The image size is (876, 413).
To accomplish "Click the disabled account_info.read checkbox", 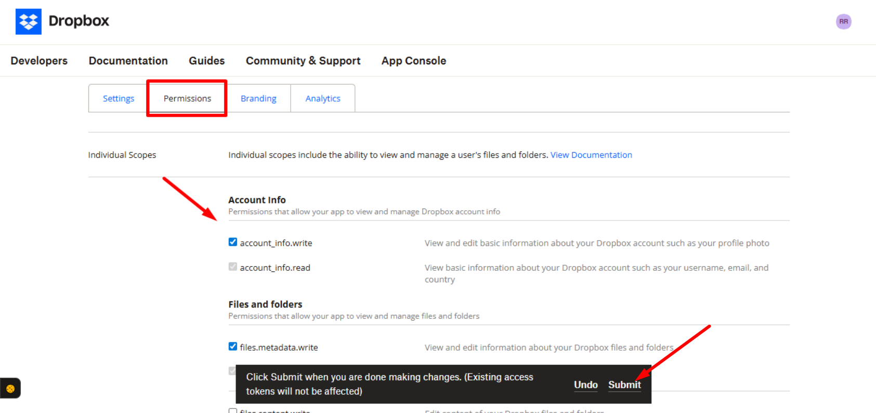I will pyautogui.click(x=233, y=266).
